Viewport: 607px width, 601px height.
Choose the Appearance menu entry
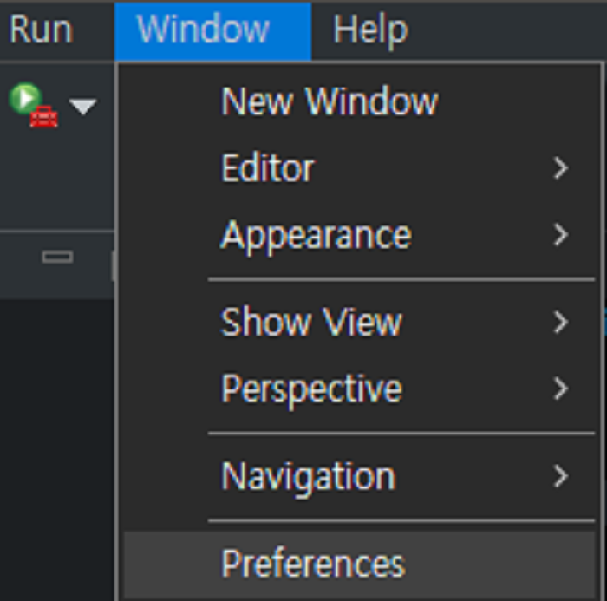pos(316,235)
